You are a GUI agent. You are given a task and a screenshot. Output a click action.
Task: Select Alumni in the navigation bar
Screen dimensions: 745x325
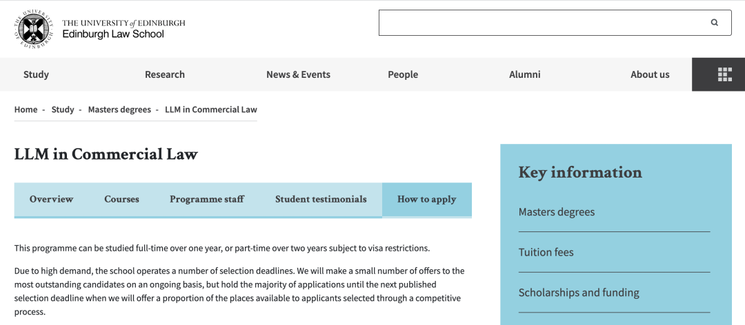tap(525, 74)
